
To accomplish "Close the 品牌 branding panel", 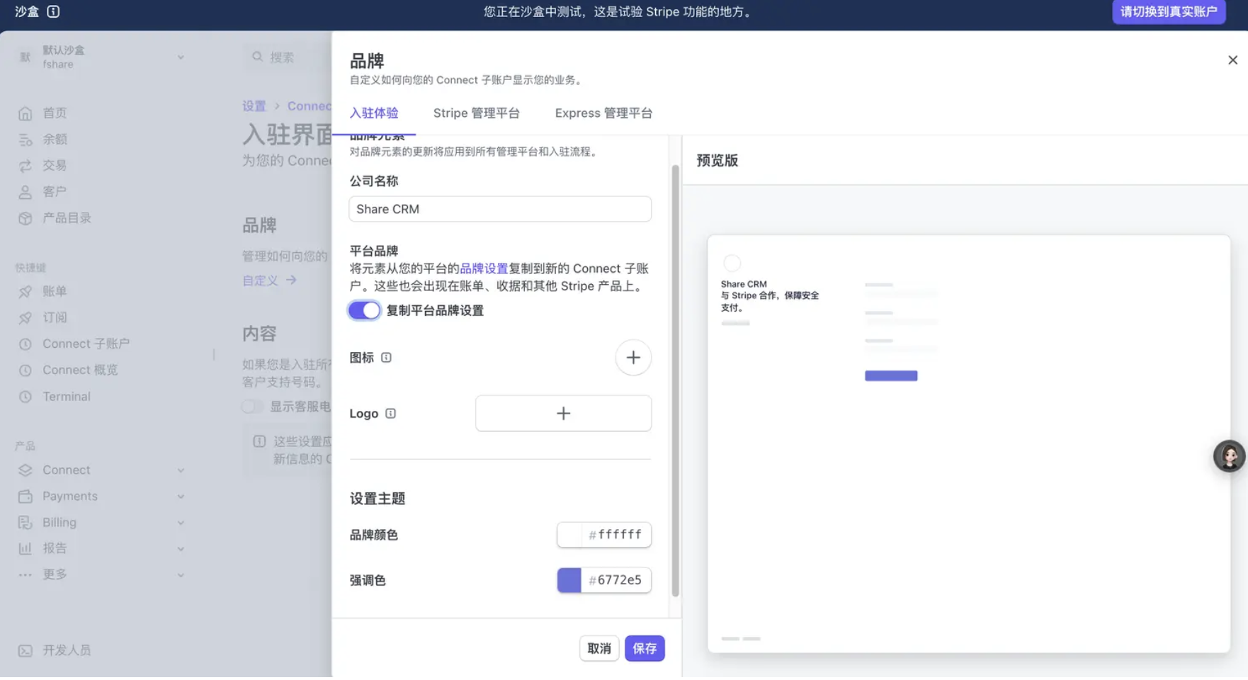I will pos(1232,60).
